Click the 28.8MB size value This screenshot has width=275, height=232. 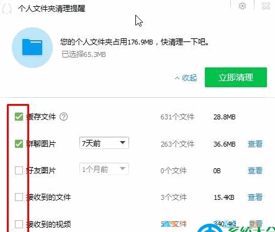[x=225, y=117]
